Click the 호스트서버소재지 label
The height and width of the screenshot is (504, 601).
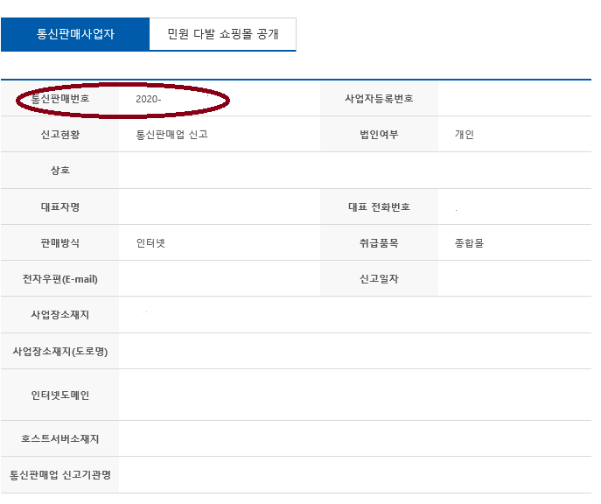tap(60, 438)
